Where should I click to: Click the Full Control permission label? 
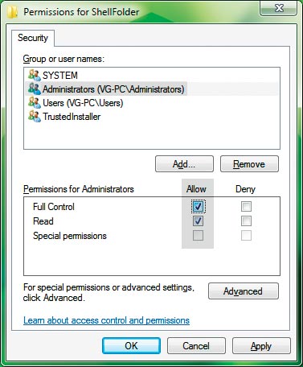(54, 207)
